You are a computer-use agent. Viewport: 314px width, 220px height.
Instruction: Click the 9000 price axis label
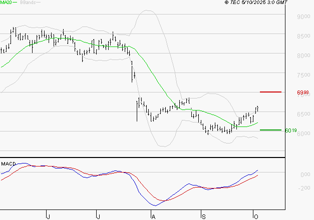[303, 16]
